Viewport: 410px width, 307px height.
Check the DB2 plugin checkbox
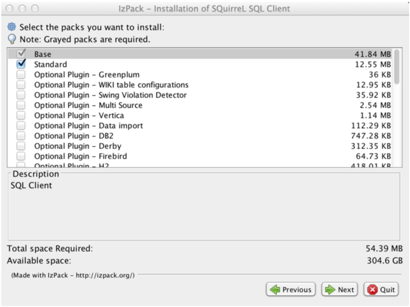click(x=21, y=136)
